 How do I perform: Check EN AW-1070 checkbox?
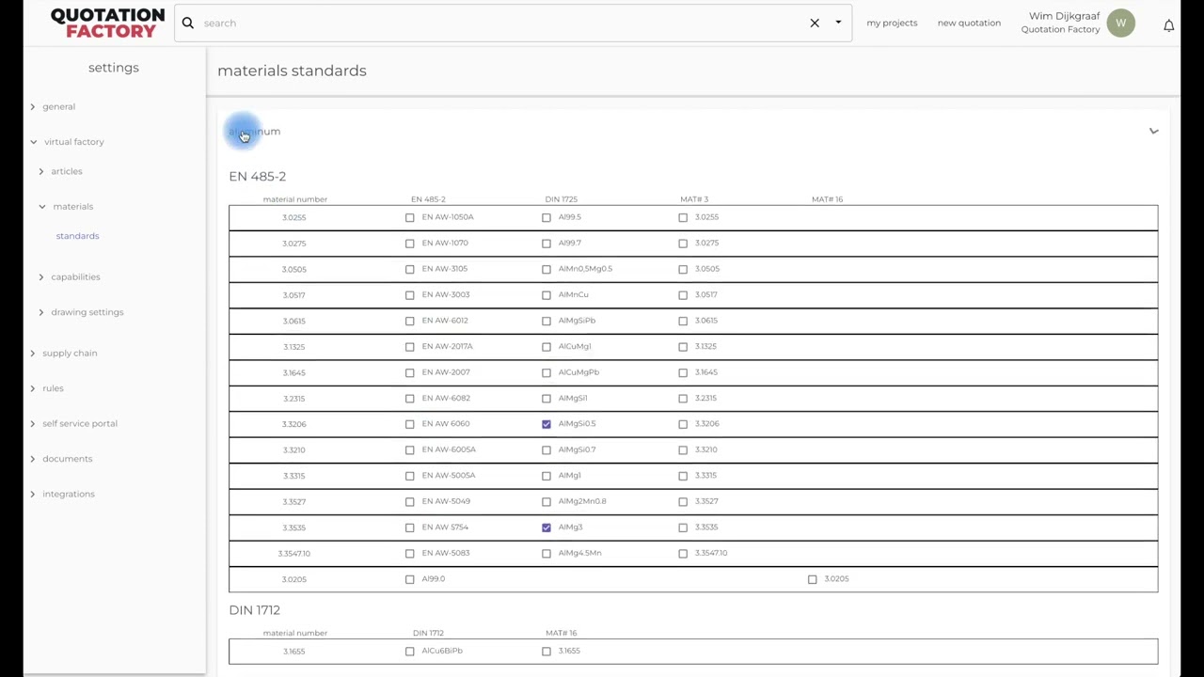[410, 244]
